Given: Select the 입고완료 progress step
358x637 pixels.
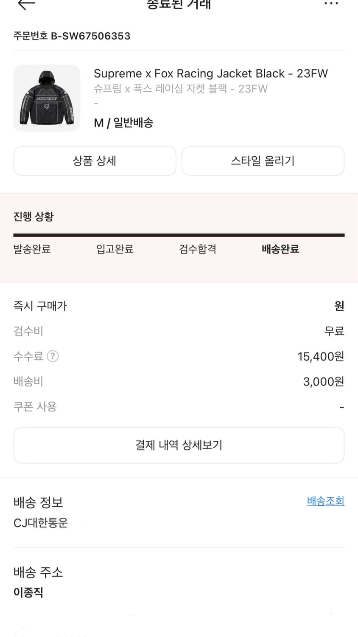Looking at the screenshot, I should (115, 249).
